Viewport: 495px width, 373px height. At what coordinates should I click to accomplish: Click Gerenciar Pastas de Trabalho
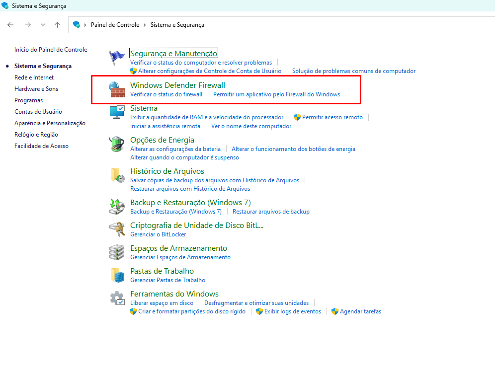click(x=167, y=280)
